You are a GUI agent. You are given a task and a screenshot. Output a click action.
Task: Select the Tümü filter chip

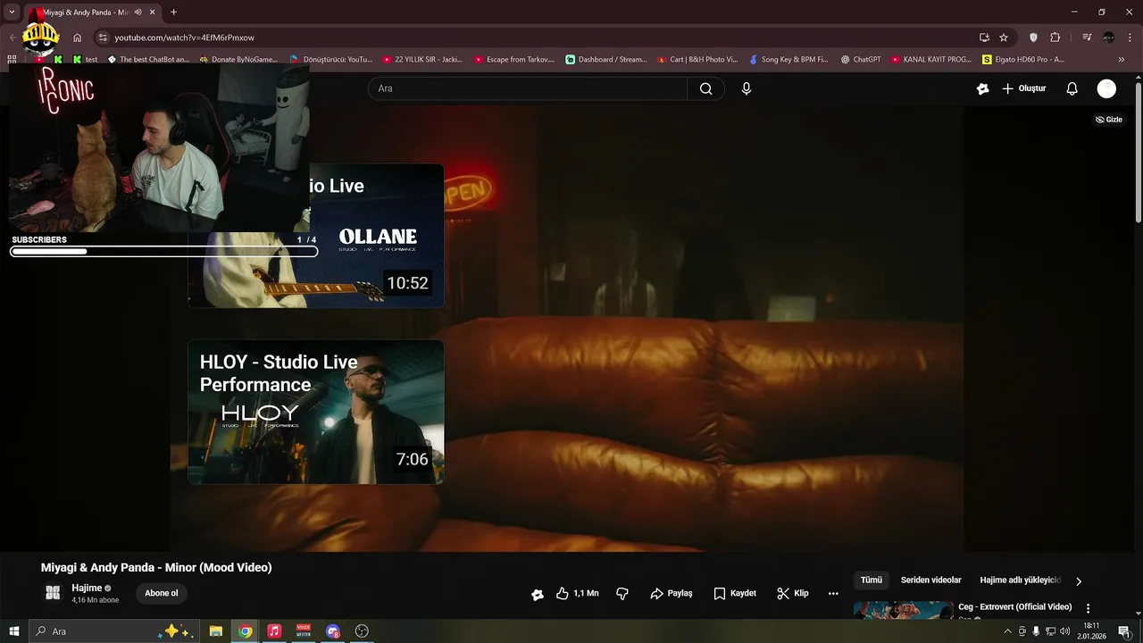tap(872, 580)
